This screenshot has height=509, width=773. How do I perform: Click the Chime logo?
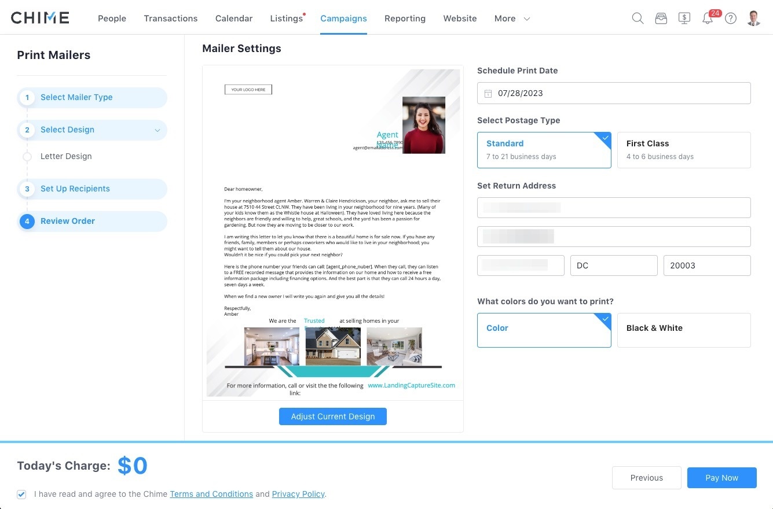[39, 17]
